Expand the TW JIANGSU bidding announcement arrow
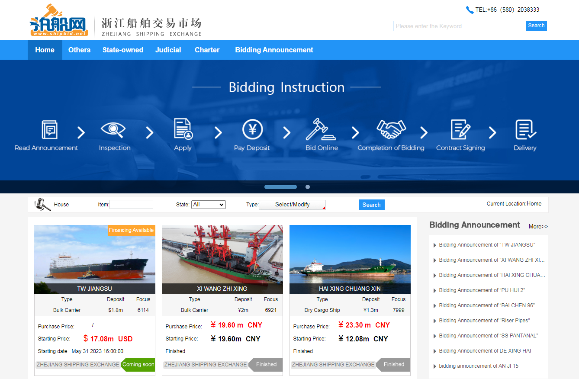The height and width of the screenshot is (379, 579). coord(434,245)
